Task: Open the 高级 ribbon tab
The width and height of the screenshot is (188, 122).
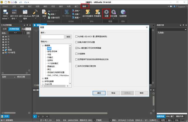Action: pos(85,6)
